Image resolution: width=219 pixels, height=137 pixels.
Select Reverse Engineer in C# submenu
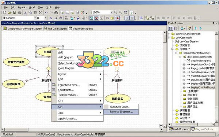pyautogui.click(x=121, y=112)
